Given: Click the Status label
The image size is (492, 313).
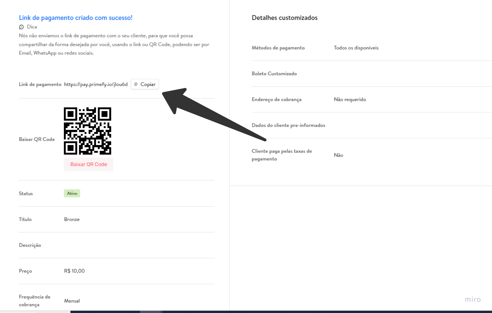Looking at the screenshot, I should point(26,193).
